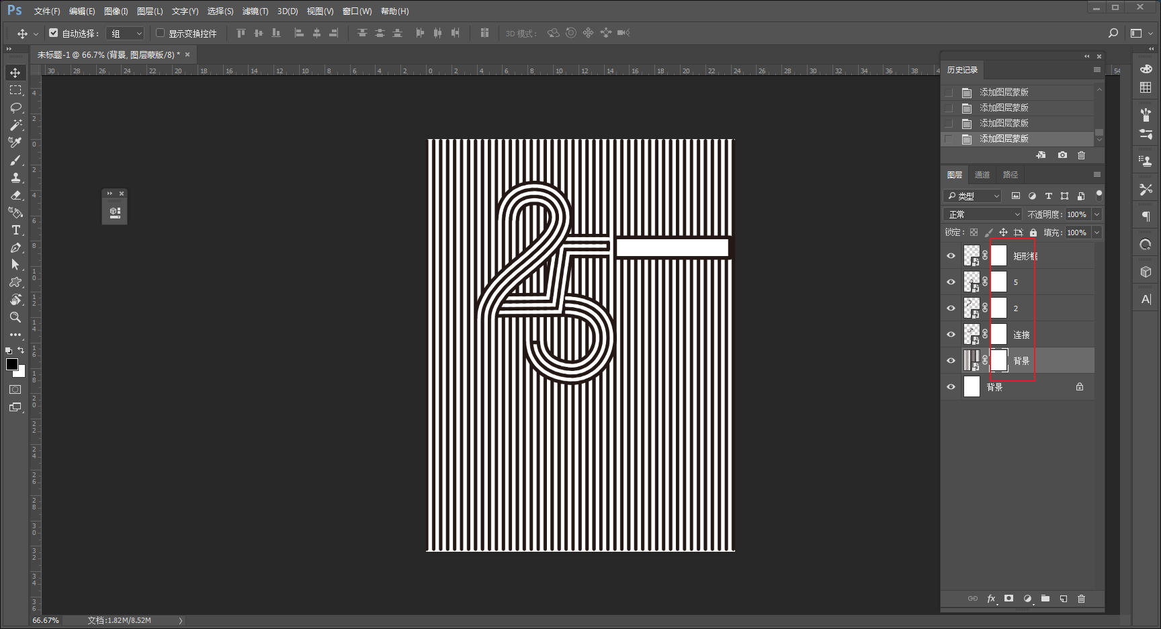Select the Eraser tool

[x=15, y=195]
